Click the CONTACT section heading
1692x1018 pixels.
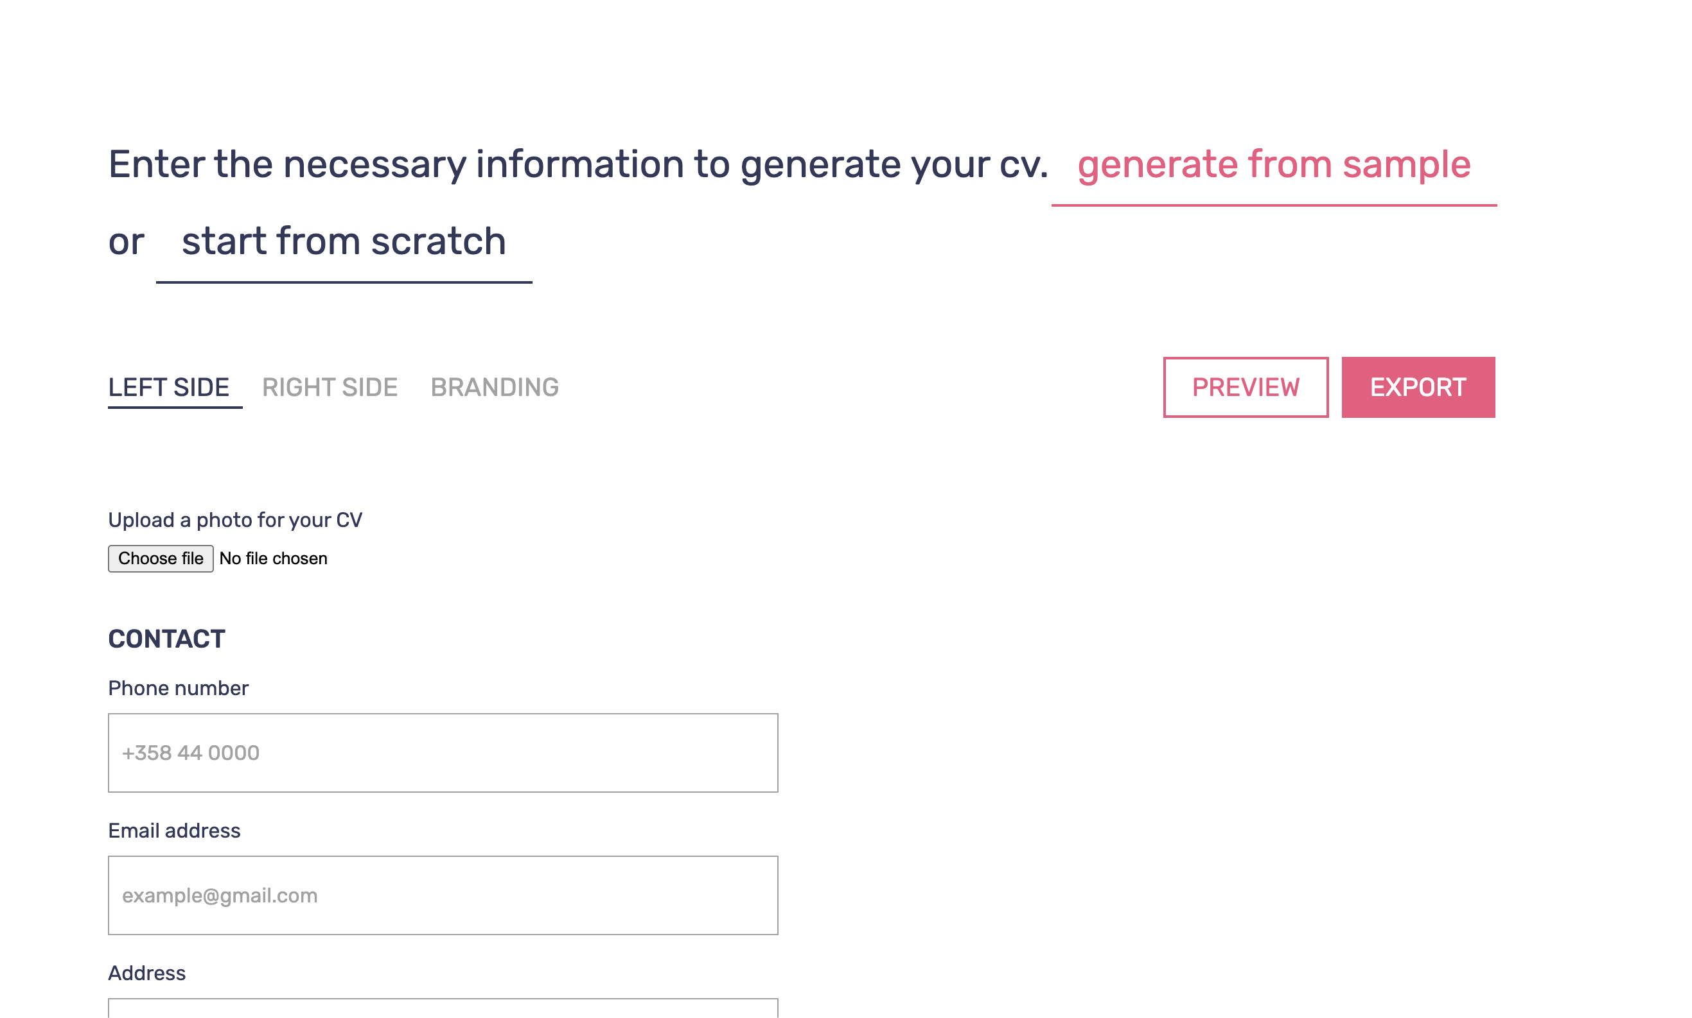pyautogui.click(x=167, y=639)
